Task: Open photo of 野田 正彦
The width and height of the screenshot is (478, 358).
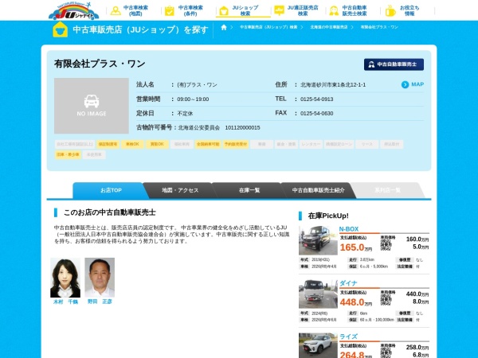Action: tap(100, 278)
